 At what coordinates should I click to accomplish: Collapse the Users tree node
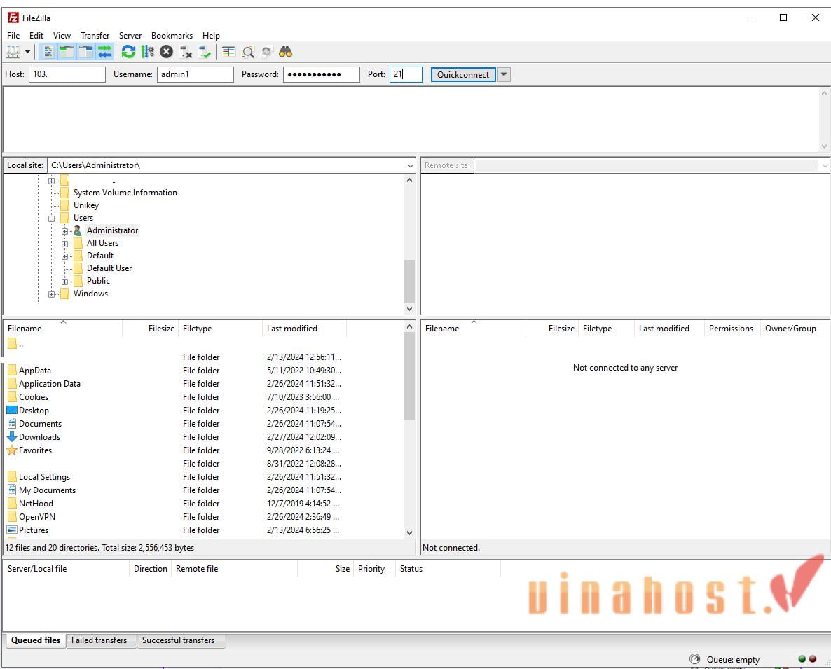click(51, 219)
